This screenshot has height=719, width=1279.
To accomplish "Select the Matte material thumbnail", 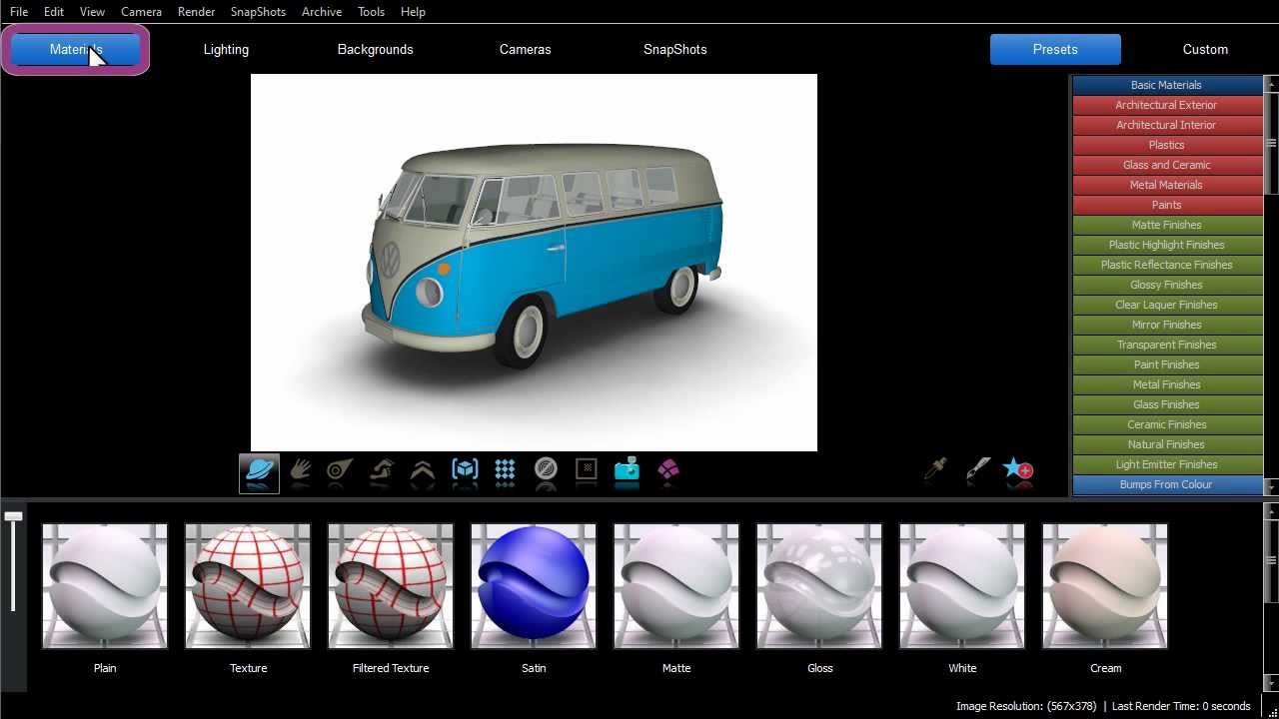I will (x=676, y=586).
